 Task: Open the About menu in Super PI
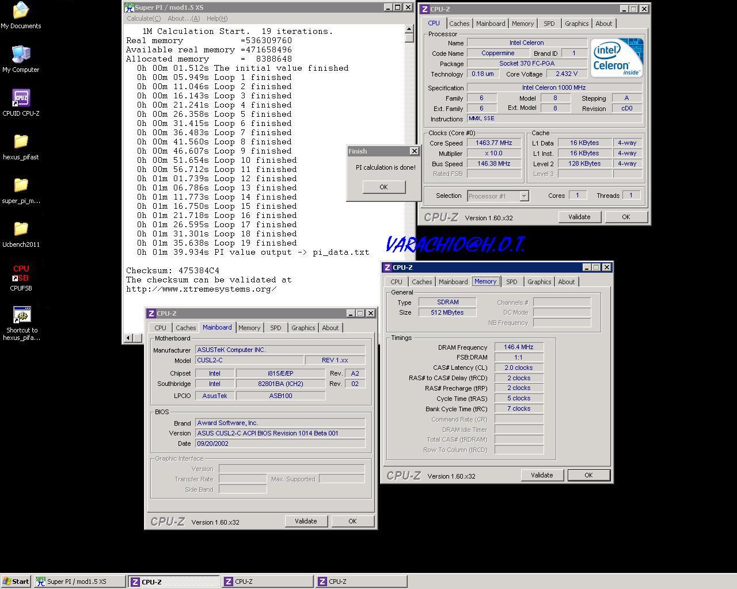[184, 18]
